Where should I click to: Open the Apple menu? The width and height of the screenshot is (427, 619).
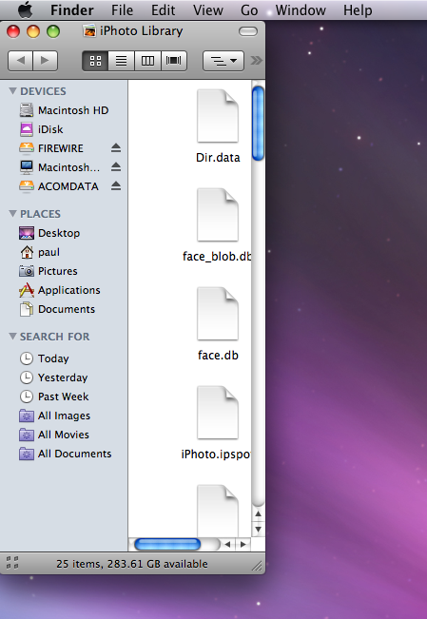pyautogui.click(x=26, y=10)
